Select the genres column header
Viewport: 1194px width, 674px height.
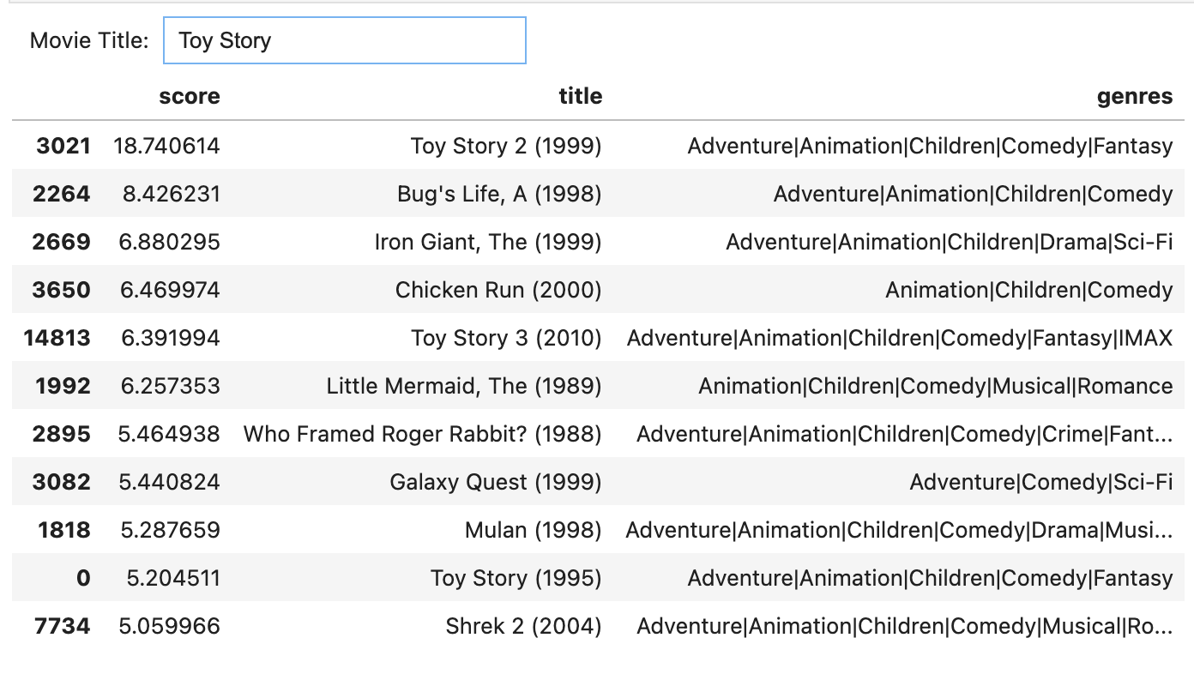pyautogui.click(x=1135, y=96)
